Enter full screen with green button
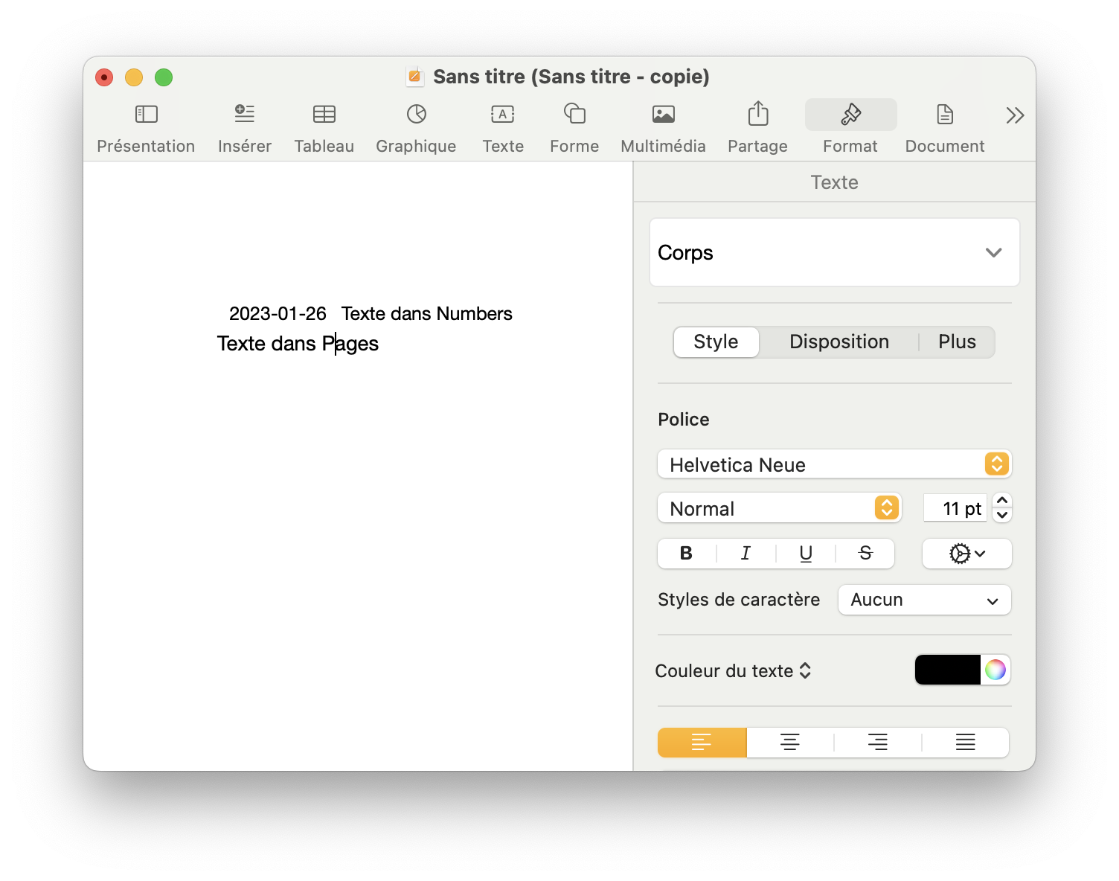Image resolution: width=1119 pixels, height=881 pixels. [164, 77]
